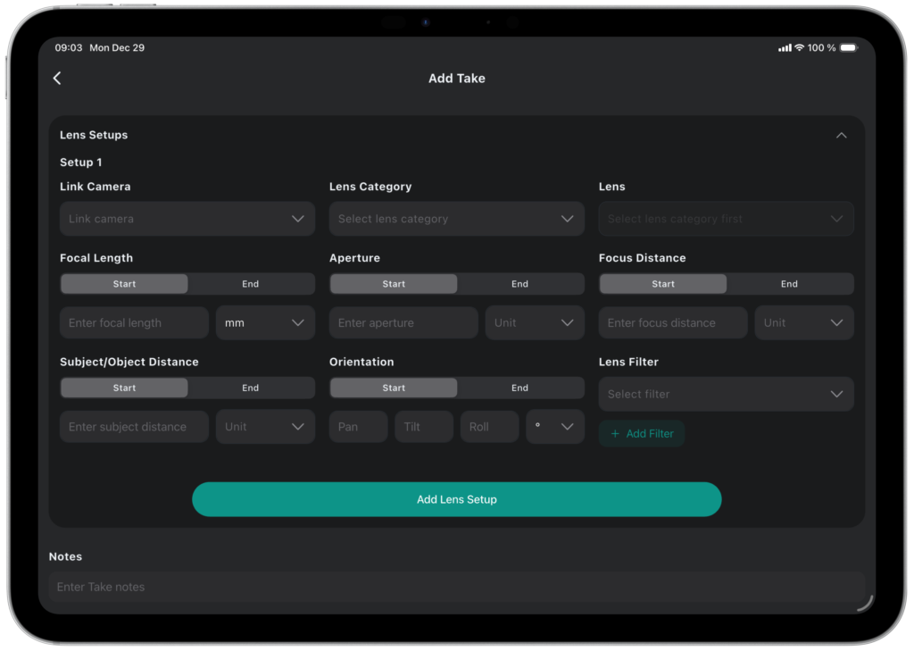Select Start tab under Subject/Object Distance
Viewport: 914px width, 651px height.
(x=125, y=388)
